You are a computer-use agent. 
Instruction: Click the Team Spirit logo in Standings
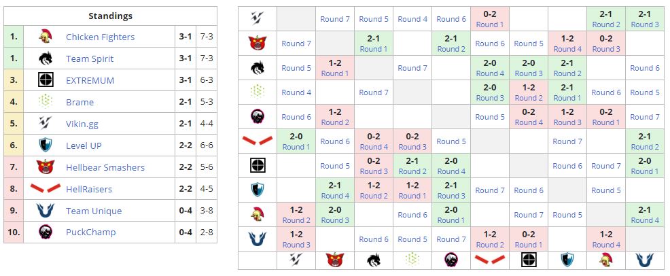[46, 58]
